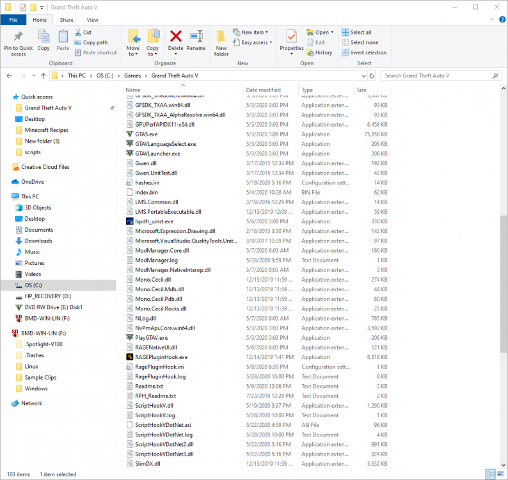The image size is (508, 480).
Task: Click OS (C:) in address breadcrumb
Action: [105, 76]
